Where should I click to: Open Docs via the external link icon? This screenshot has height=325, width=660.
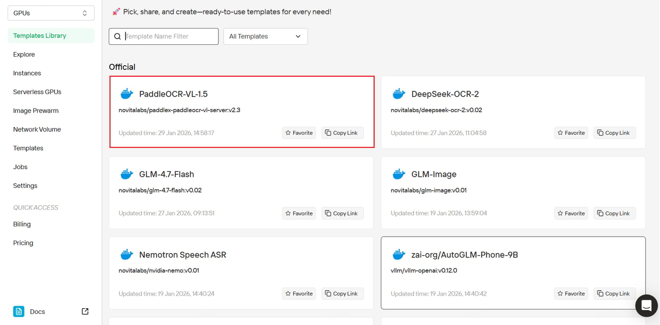click(x=85, y=311)
